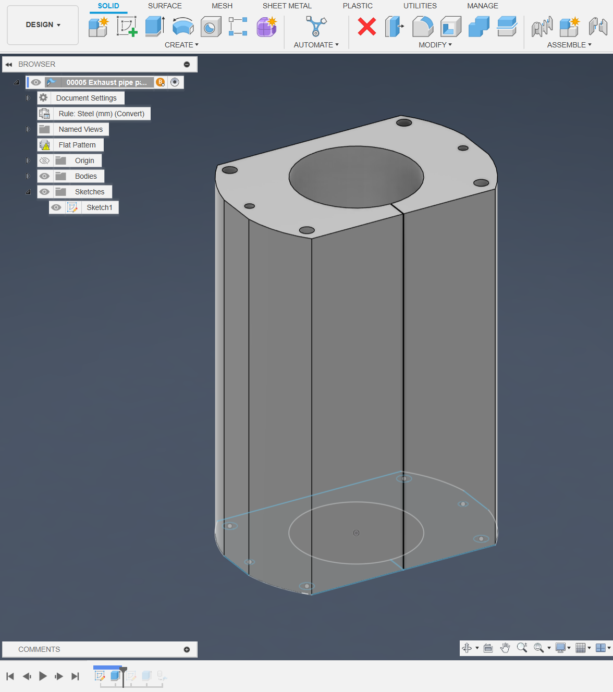The height and width of the screenshot is (692, 613).
Task: Open the Extrude tool
Action: click(x=154, y=27)
